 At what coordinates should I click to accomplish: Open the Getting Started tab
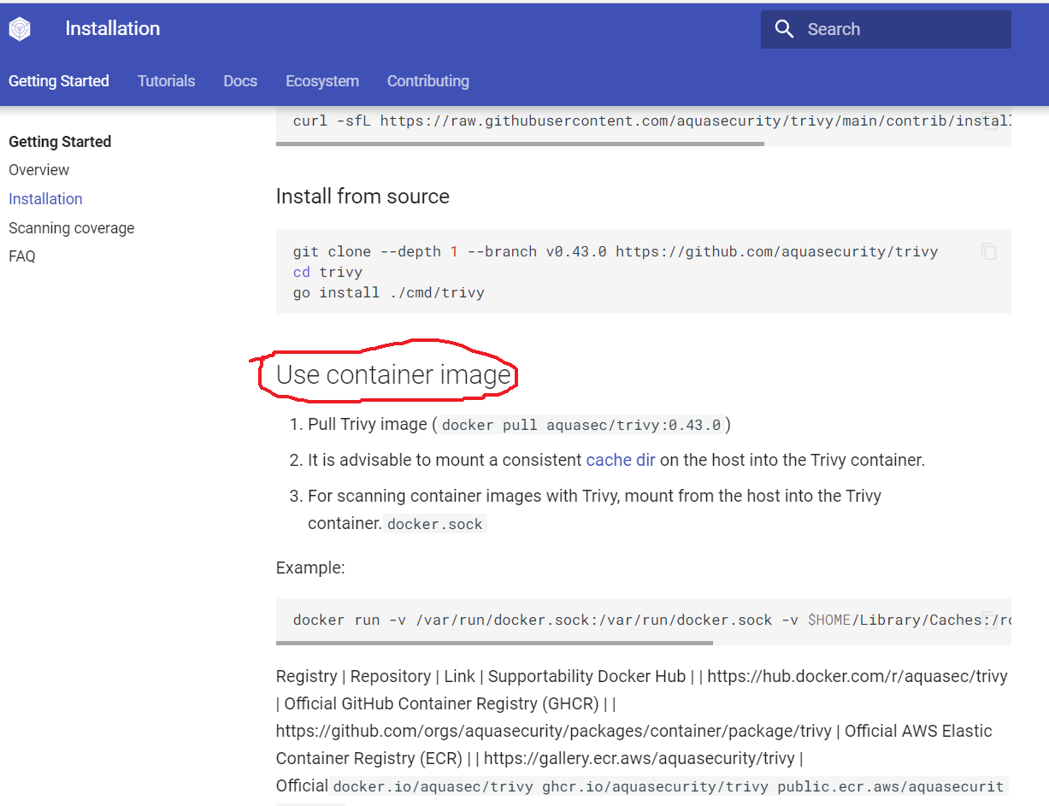pyautogui.click(x=59, y=81)
